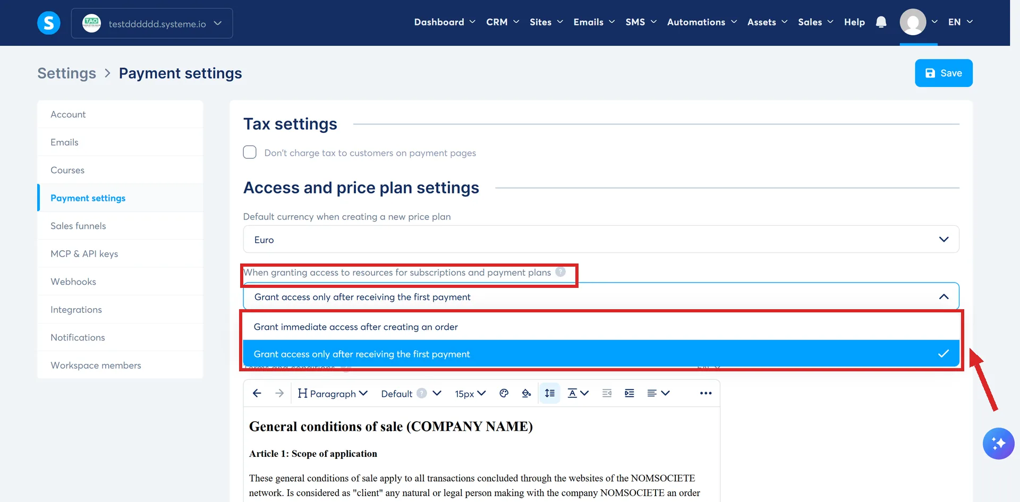Open the letter spacing A icon

coord(578,393)
